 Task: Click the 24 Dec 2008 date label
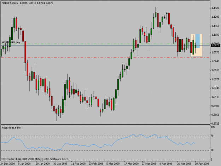pos(7,164)
